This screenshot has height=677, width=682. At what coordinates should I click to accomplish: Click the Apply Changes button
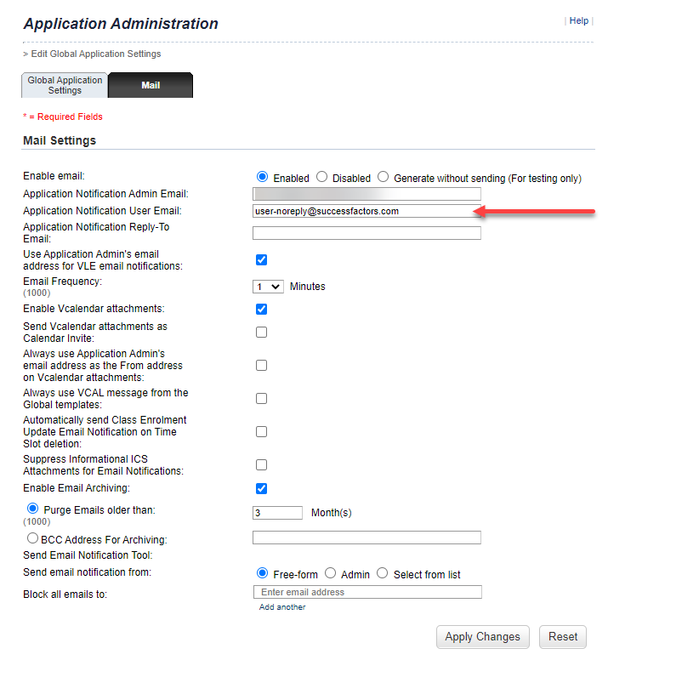483,637
